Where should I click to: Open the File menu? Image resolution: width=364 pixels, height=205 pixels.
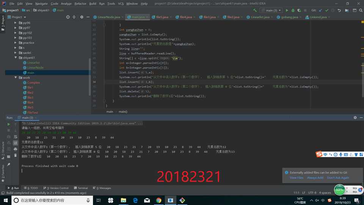(x=12, y=3)
